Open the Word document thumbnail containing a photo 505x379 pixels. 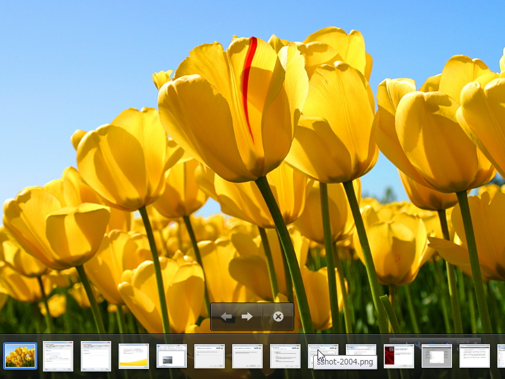(x=172, y=356)
